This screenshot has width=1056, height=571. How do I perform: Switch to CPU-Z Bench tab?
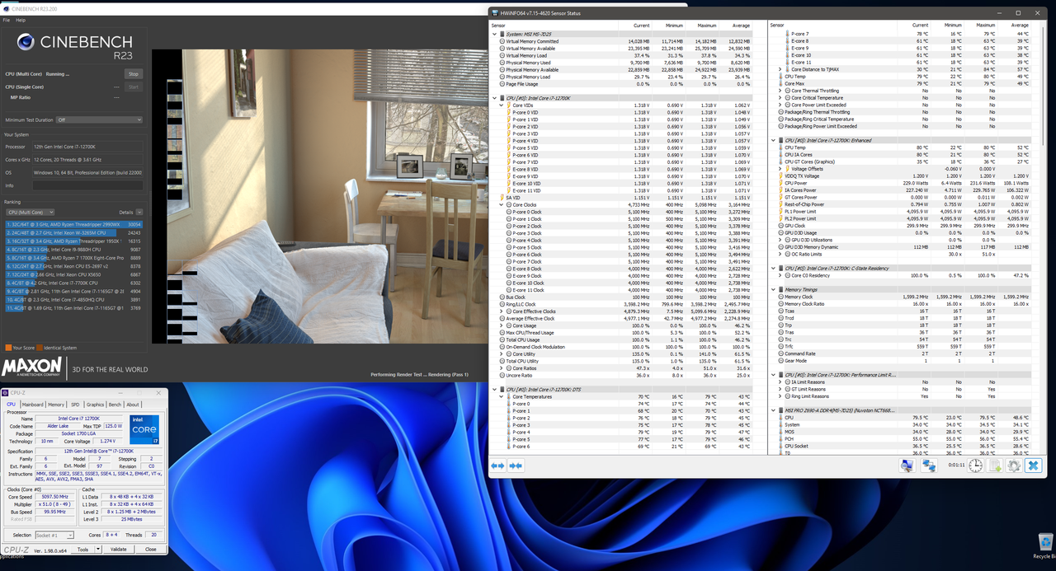point(115,405)
